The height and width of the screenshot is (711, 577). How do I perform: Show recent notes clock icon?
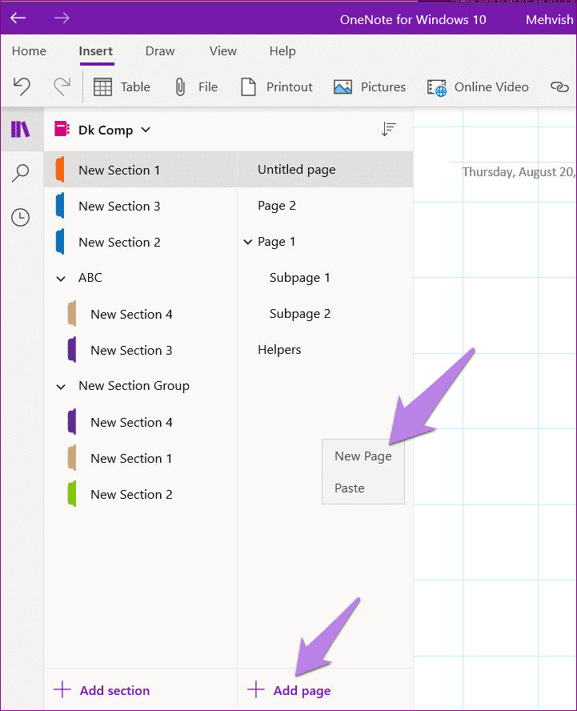point(20,218)
